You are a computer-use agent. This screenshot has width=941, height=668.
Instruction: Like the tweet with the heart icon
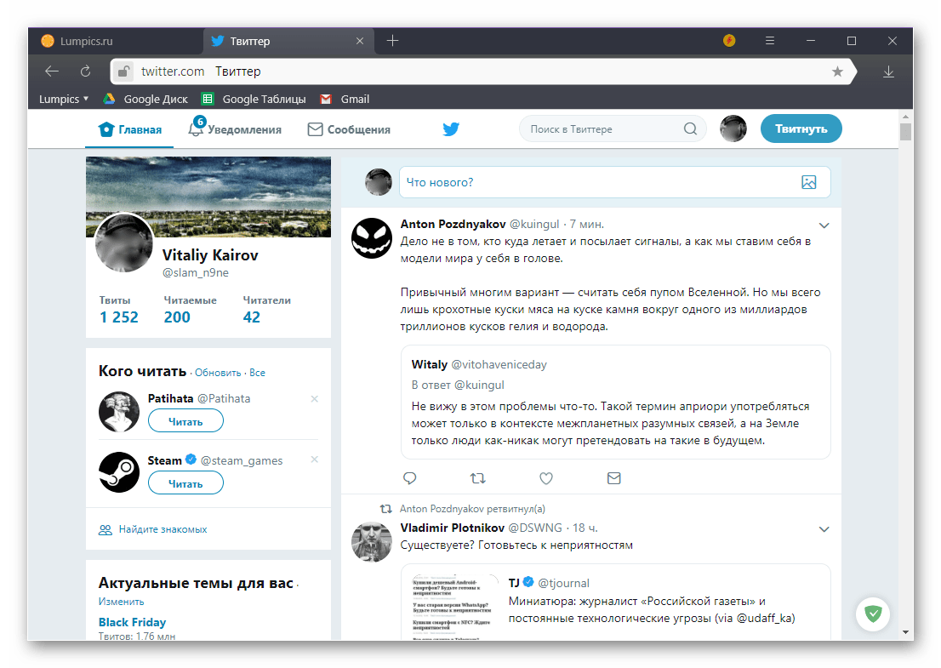545,478
